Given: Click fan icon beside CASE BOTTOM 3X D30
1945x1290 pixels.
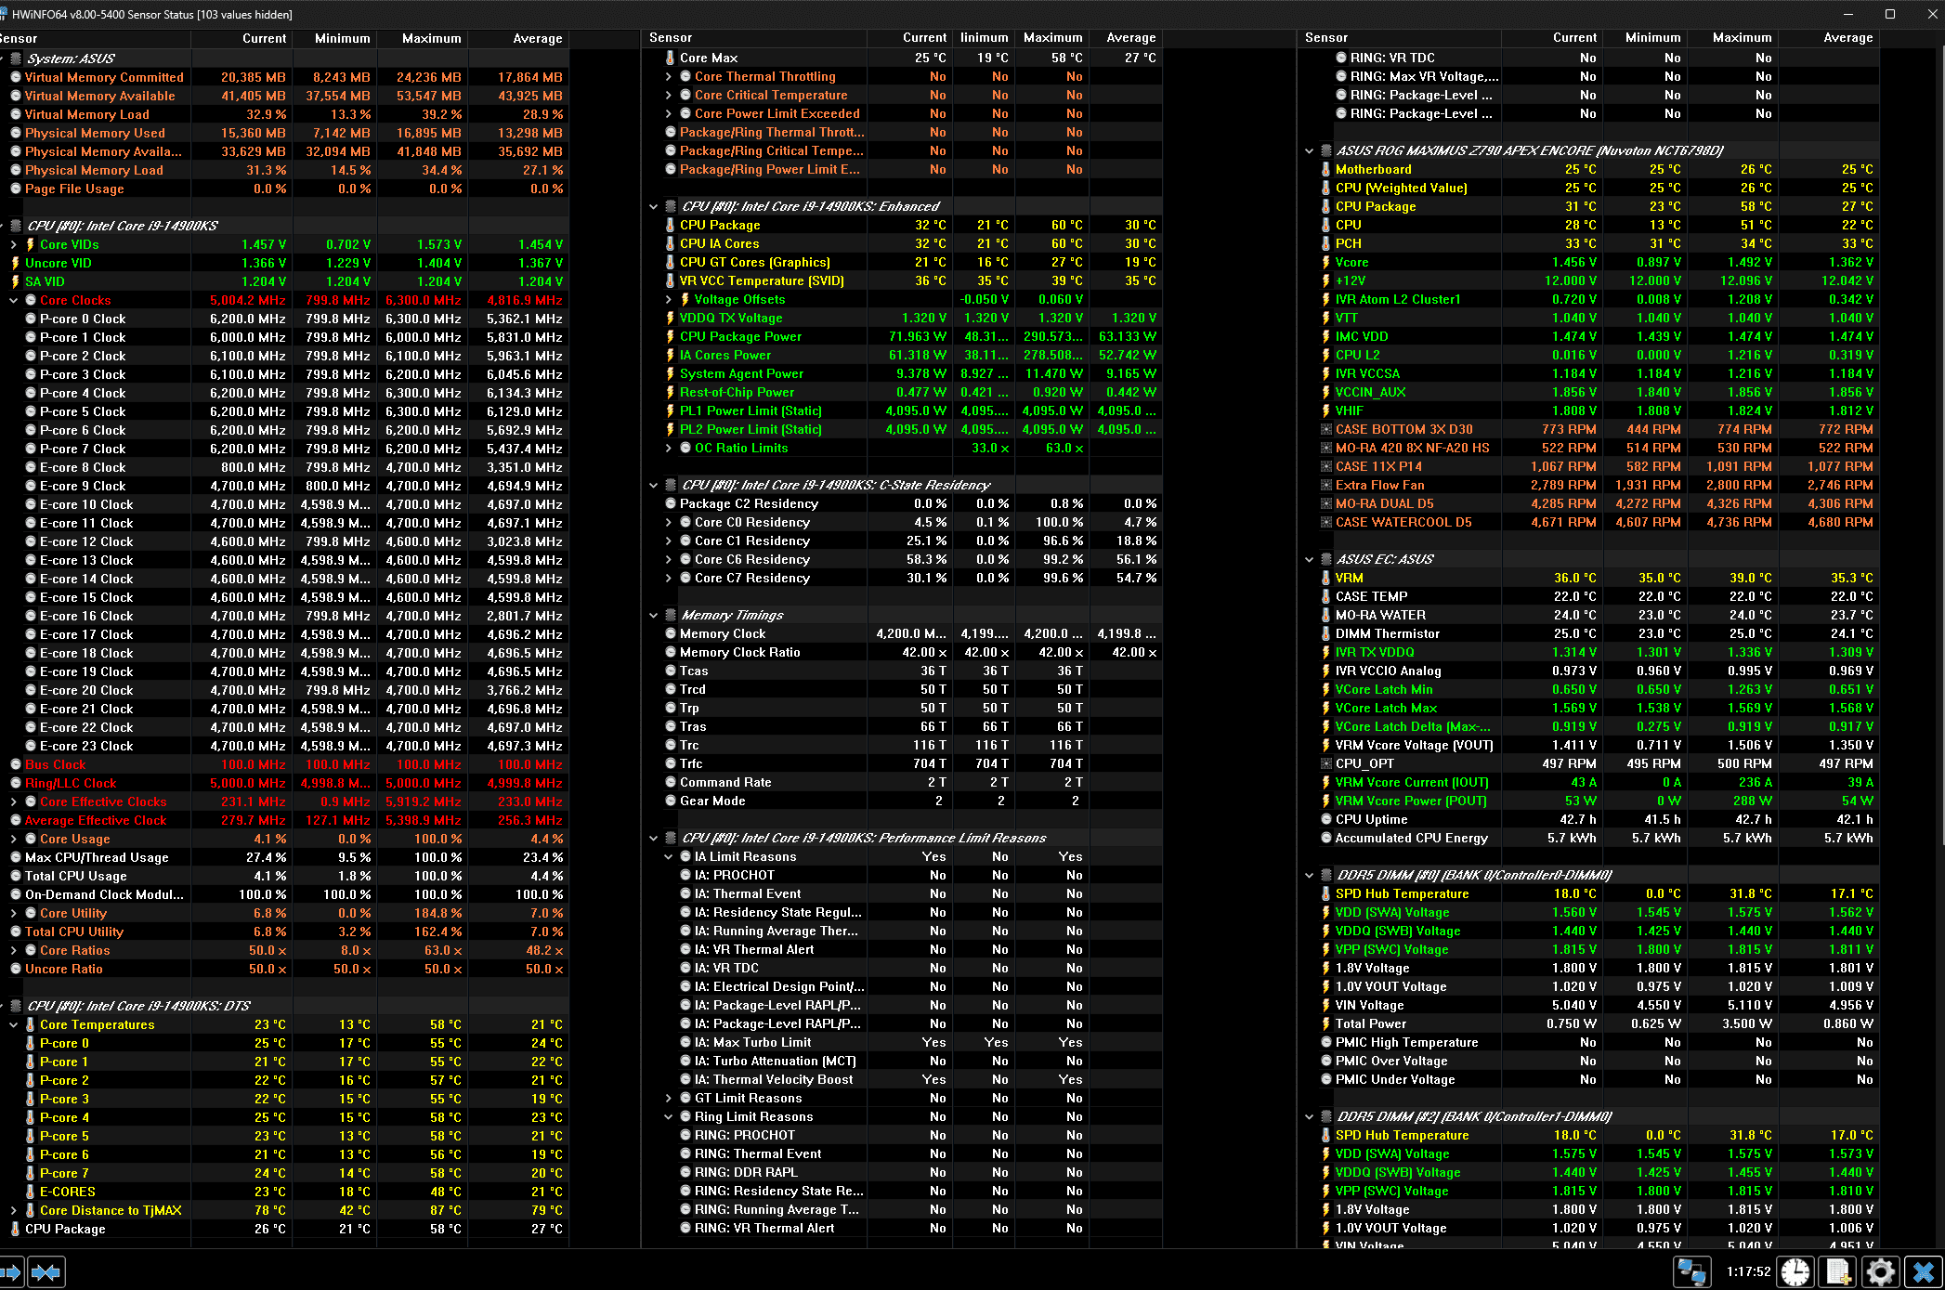Looking at the screenshot, I should [x=1325, y=429].
